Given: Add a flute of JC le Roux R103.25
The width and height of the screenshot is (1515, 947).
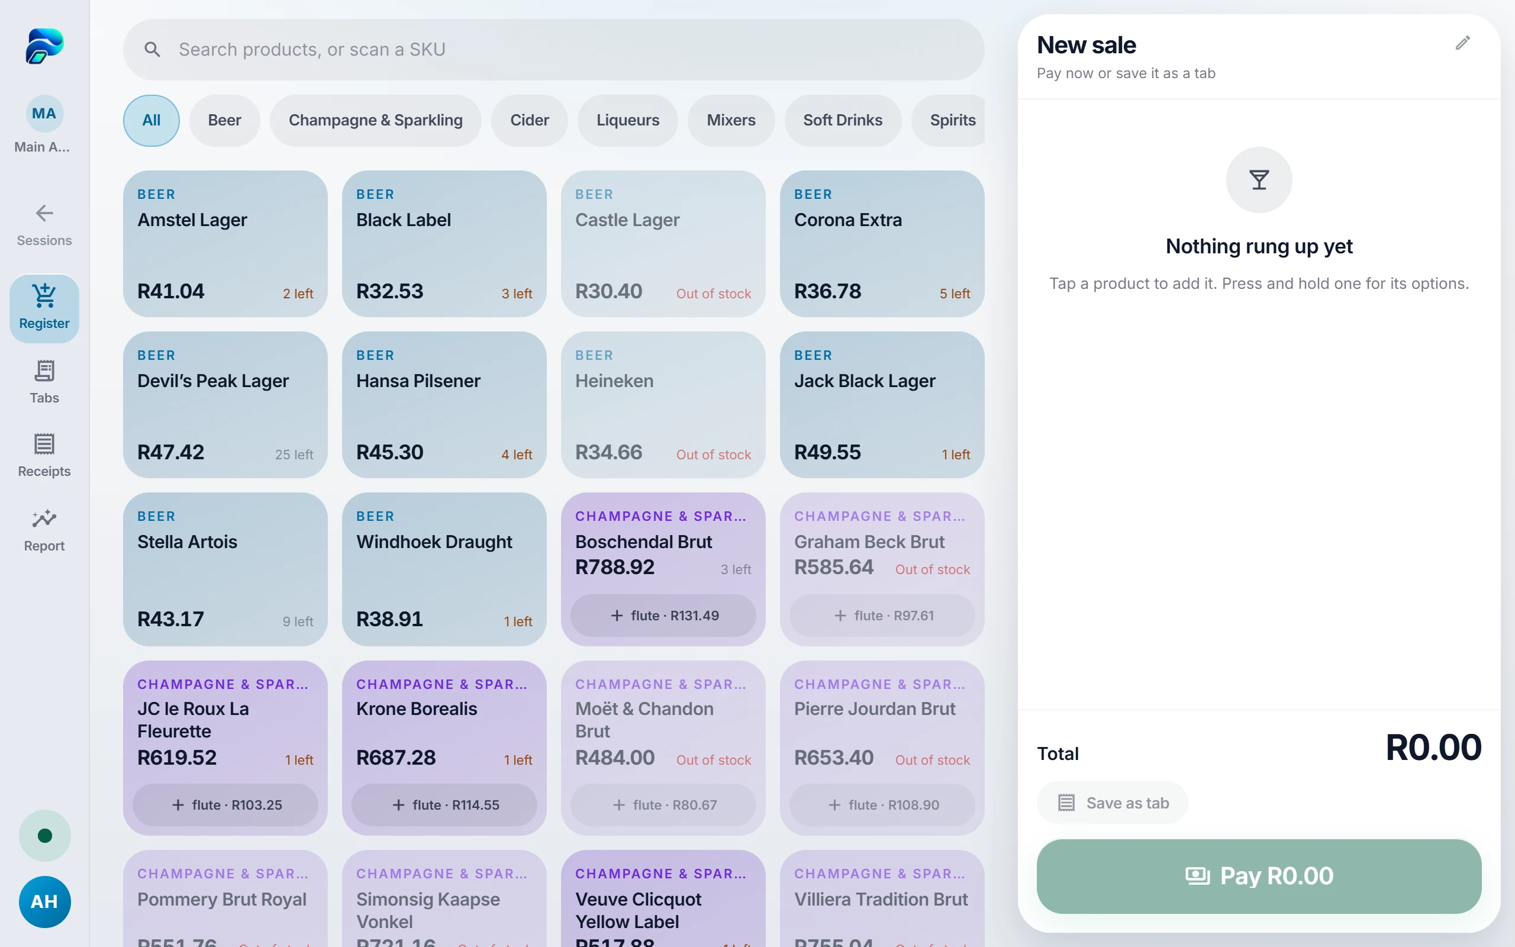Looking at the screenshot, I should pyautogui.click(x=225, y=805).
